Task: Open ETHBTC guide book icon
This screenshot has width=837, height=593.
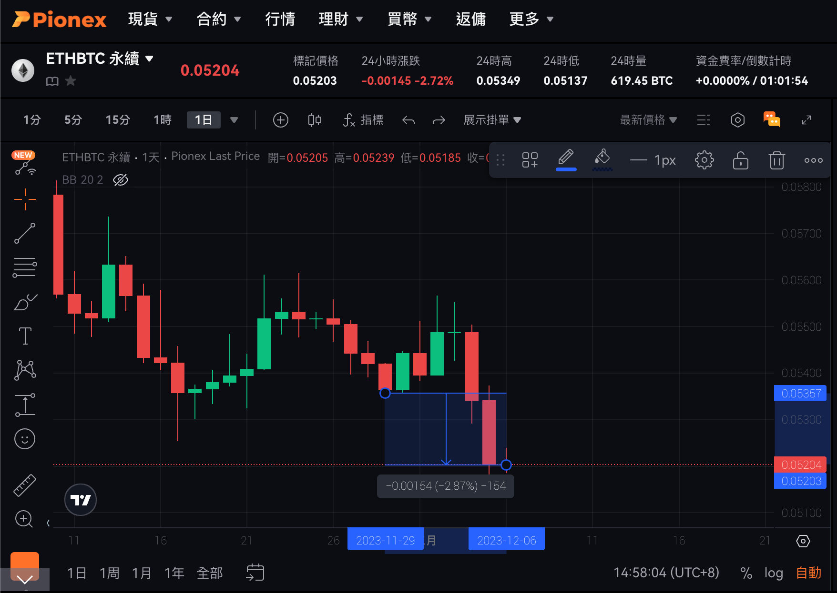Action: 52,81
